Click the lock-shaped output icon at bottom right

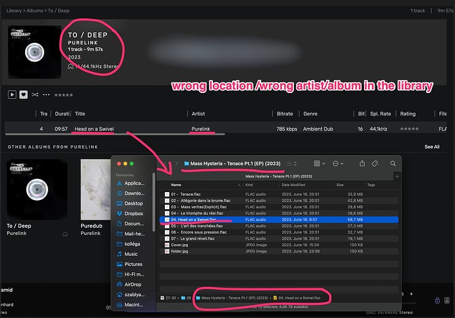[x=437, y=300]
